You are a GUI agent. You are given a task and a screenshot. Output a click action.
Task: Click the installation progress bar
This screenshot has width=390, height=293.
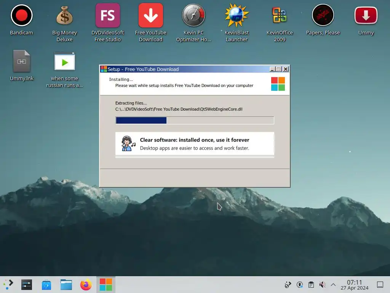pyautogui.click(x=195, y=120)
